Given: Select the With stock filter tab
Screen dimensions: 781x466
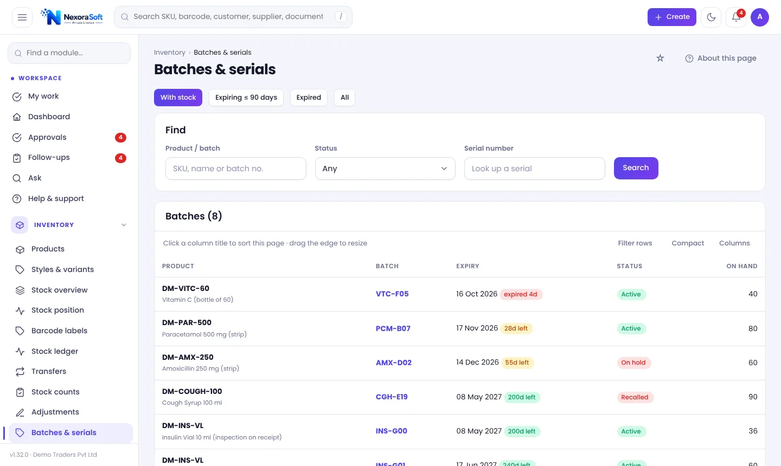Looking at the screenshot, I should (x=178, y=98).
